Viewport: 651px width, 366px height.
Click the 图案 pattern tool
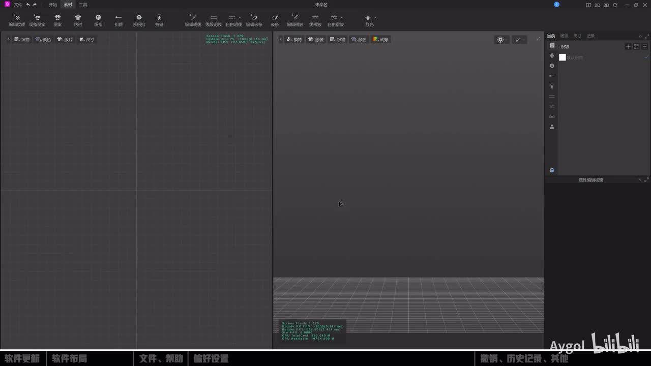coord(57,20)
